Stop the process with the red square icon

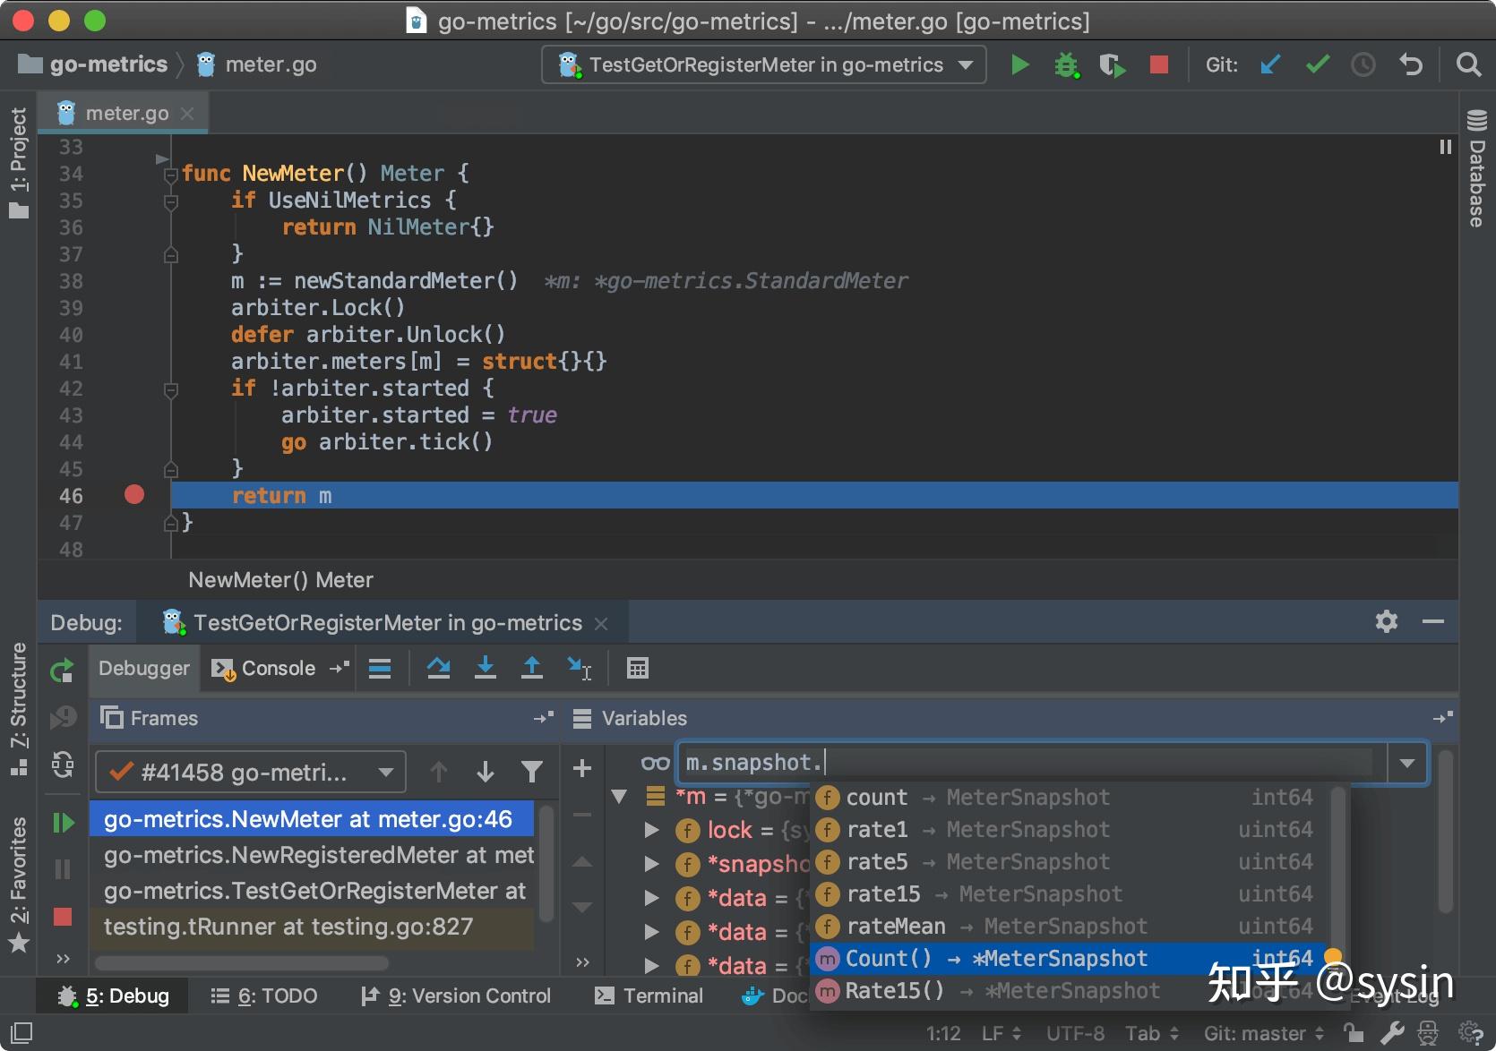click(x=1158, y=64)
